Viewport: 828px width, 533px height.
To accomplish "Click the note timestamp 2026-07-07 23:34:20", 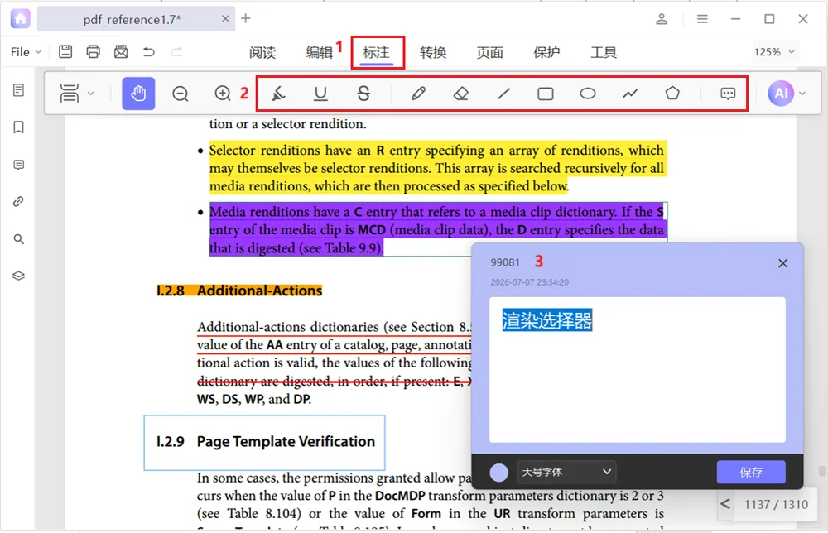I will pos(529,282).
